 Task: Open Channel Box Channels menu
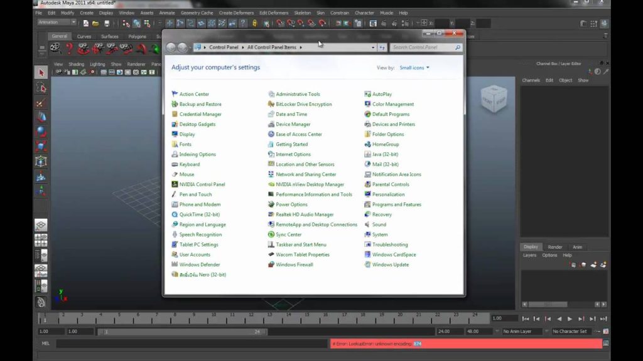531,81
